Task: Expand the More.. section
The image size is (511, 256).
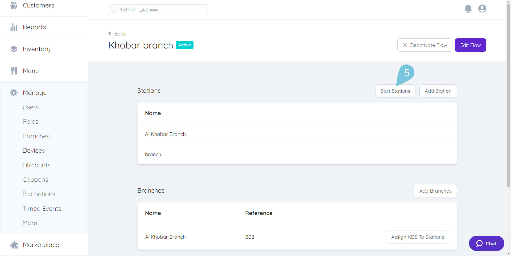Action: pos(31,223)
